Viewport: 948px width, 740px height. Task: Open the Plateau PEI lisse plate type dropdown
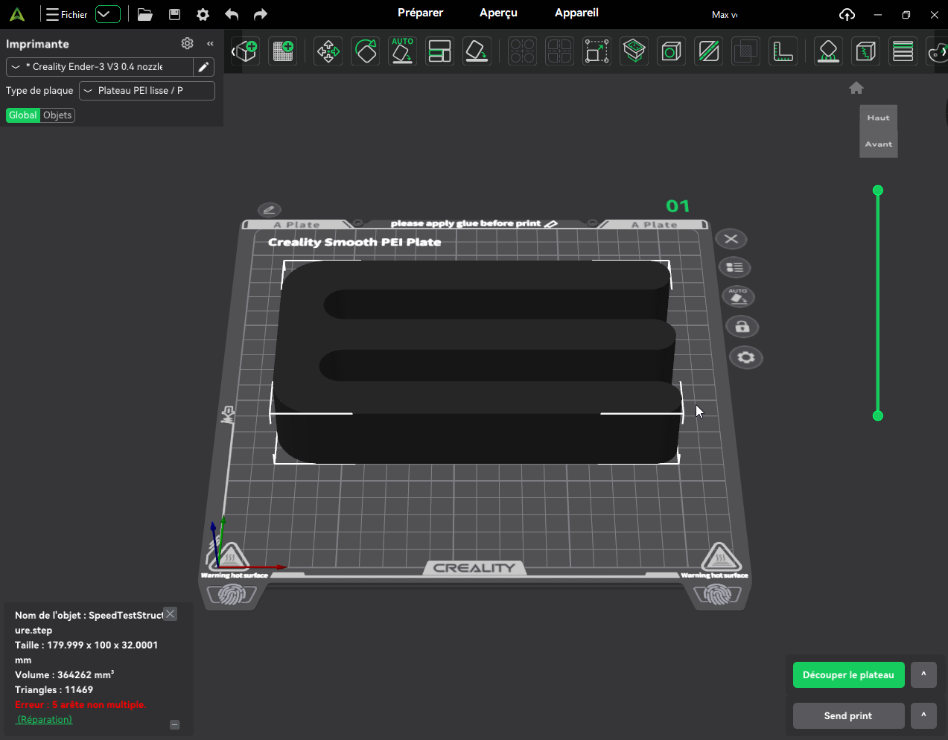pos(147,91)
